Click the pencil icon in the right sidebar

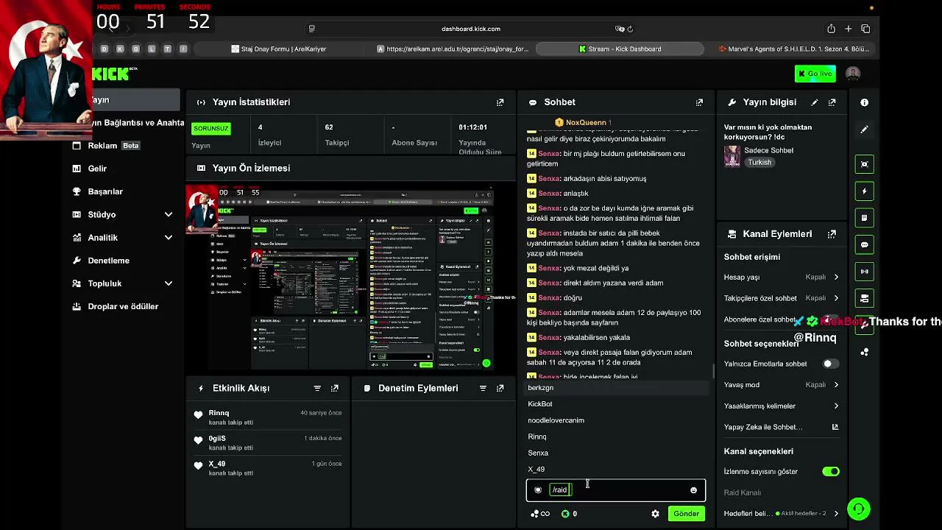(x=865, y=130)
